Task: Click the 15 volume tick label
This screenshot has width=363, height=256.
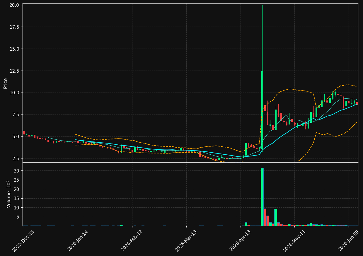Action: (x=17, y=199)
